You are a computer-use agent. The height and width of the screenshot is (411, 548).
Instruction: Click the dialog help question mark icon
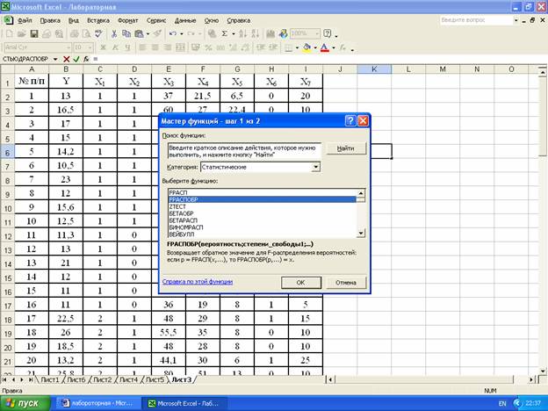click(x=350, y=120)
